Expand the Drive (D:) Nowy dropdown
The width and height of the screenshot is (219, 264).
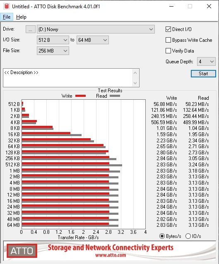pos(96,29)
